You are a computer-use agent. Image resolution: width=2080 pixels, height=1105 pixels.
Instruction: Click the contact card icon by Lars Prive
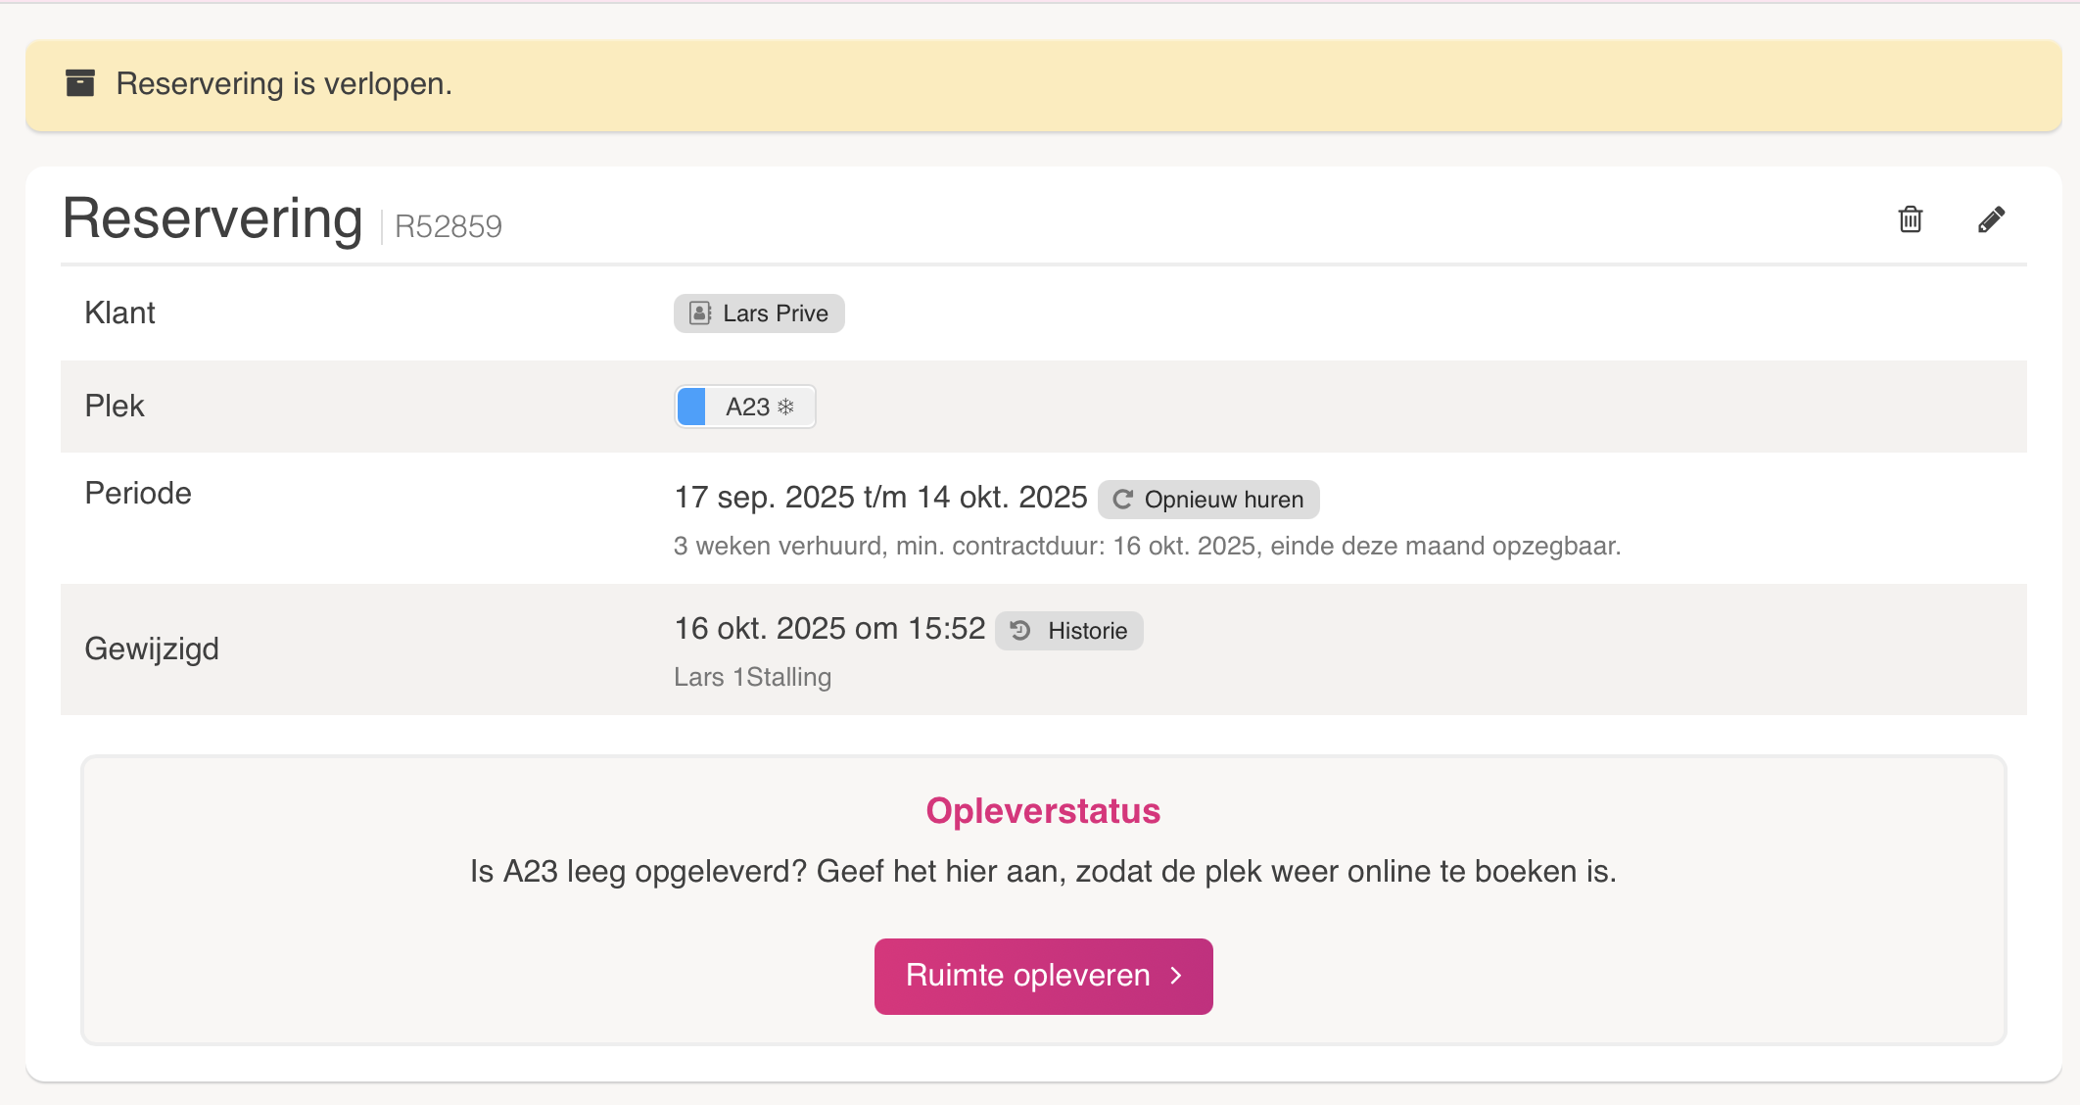click(x=700, y=313)
